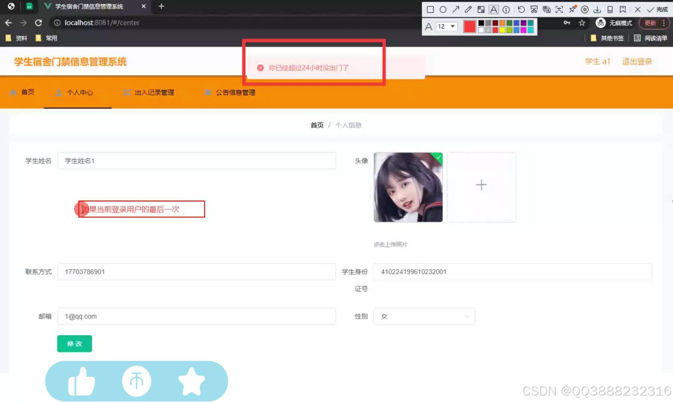
Task: Toggle the bookmark star in address bar
Action: coord(582,23)
